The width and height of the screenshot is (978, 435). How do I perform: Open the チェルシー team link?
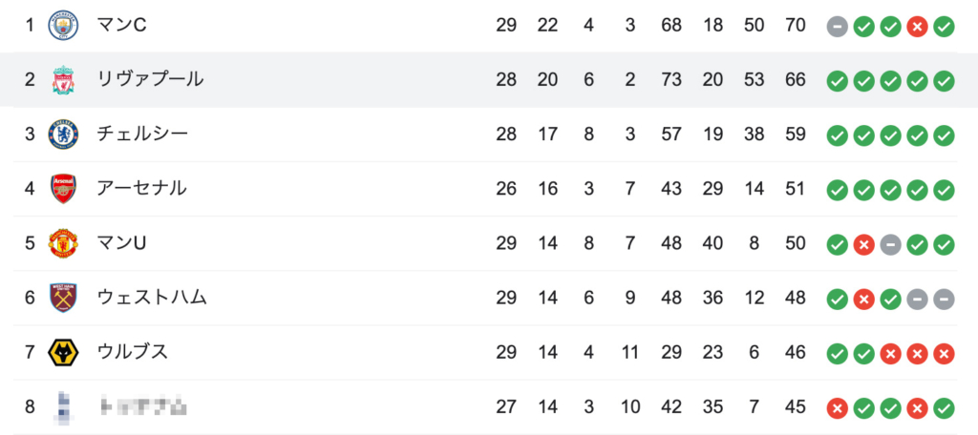(x=142, y=134)
